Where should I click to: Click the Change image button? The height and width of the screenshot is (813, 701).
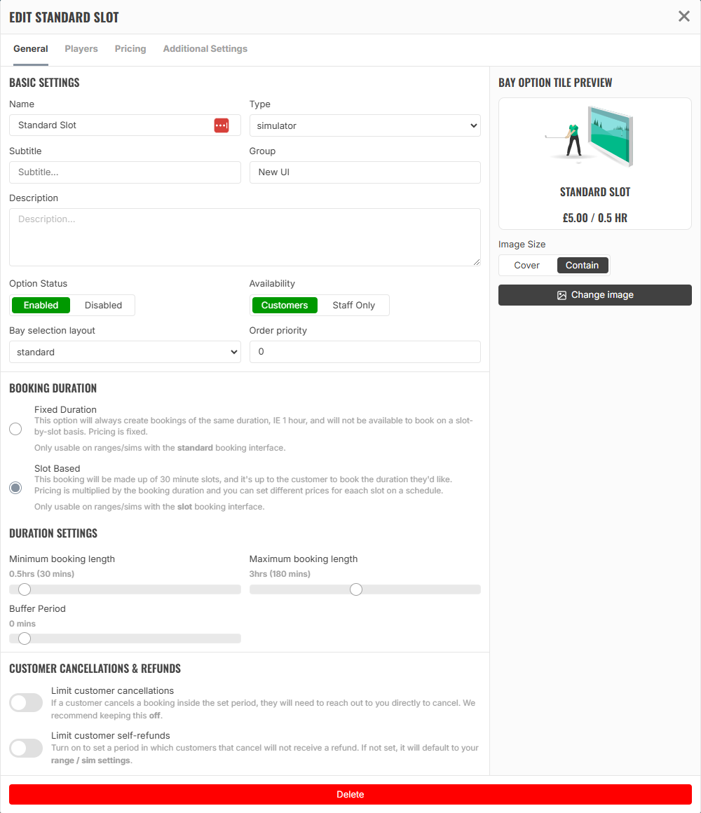(594, 295)
